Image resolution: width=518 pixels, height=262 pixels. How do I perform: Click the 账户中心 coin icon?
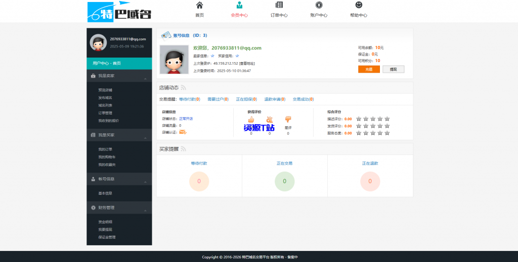[x=319, y=6]
